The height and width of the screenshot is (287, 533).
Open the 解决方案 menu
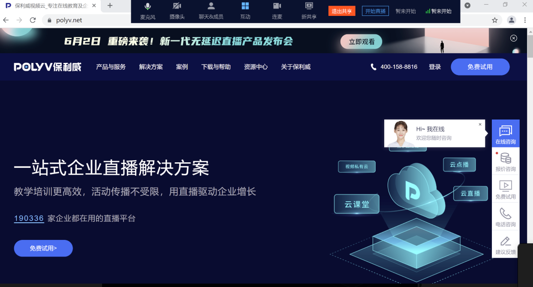point(151,67)
